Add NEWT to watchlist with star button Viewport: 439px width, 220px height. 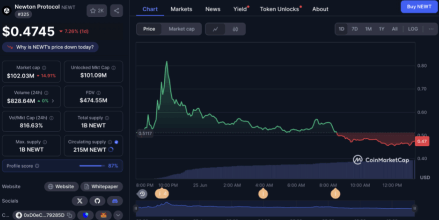pos(97,10)
